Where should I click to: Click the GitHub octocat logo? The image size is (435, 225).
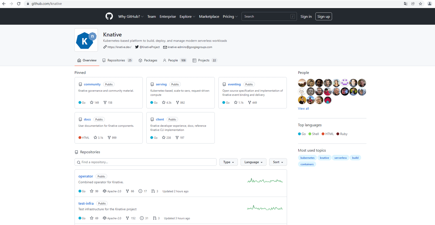[109, 16]
